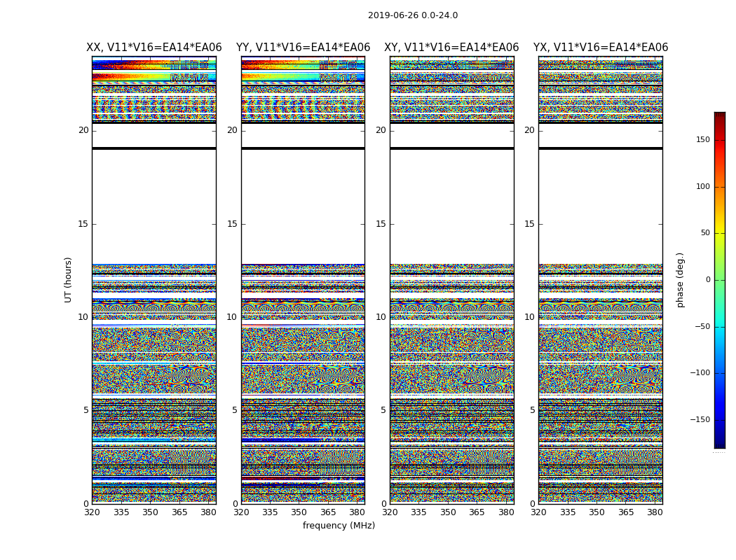Screen dimensions: 736x560
Task: Click y-tick '20' of the YX plot
Action: (530, 130)
